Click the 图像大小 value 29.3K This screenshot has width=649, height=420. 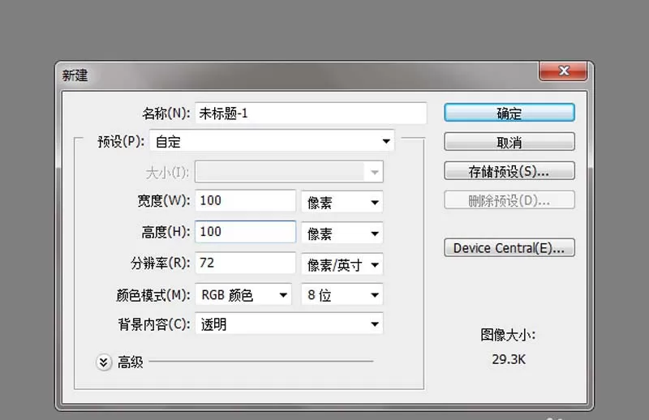pos(509,359)
